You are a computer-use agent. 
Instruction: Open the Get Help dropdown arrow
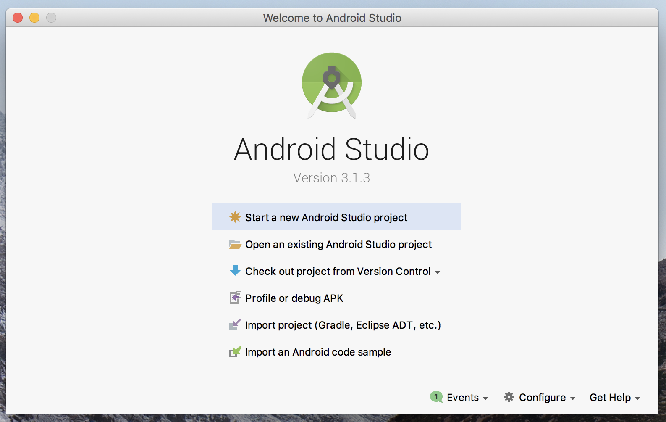[637, 398]
